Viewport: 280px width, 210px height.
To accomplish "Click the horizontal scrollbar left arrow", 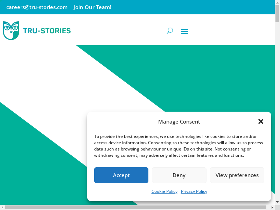I will click(2, 207).
